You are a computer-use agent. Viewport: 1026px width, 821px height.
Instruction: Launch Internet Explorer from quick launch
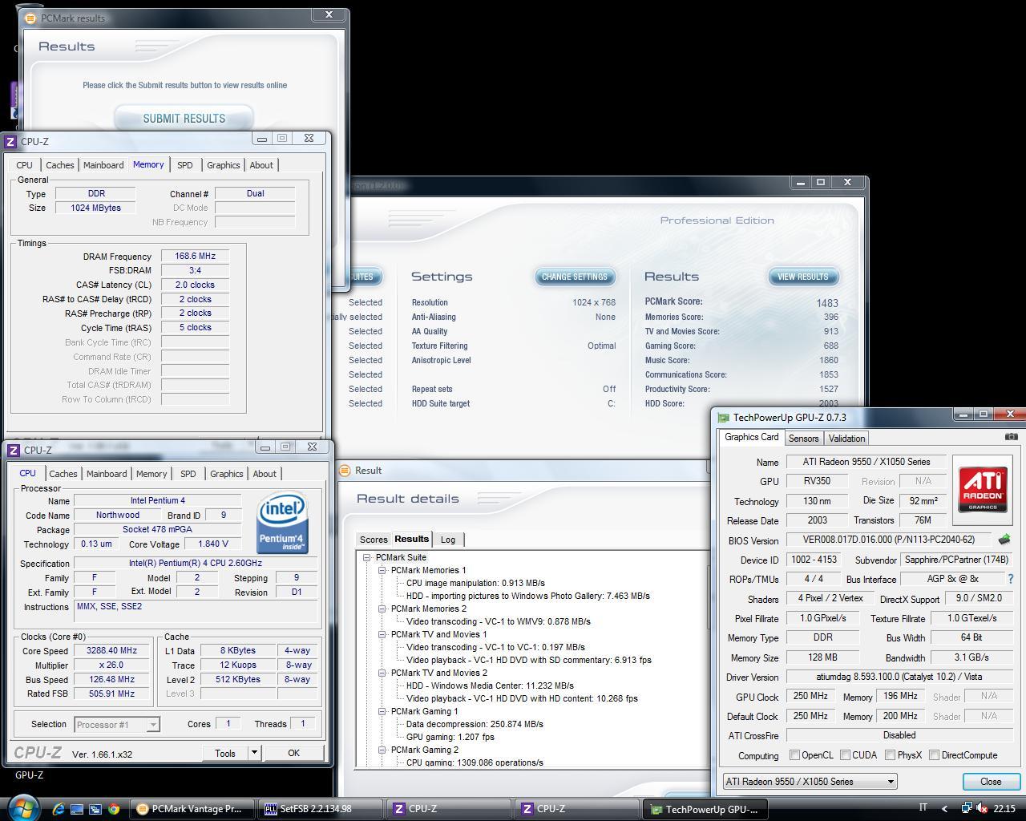59,809
